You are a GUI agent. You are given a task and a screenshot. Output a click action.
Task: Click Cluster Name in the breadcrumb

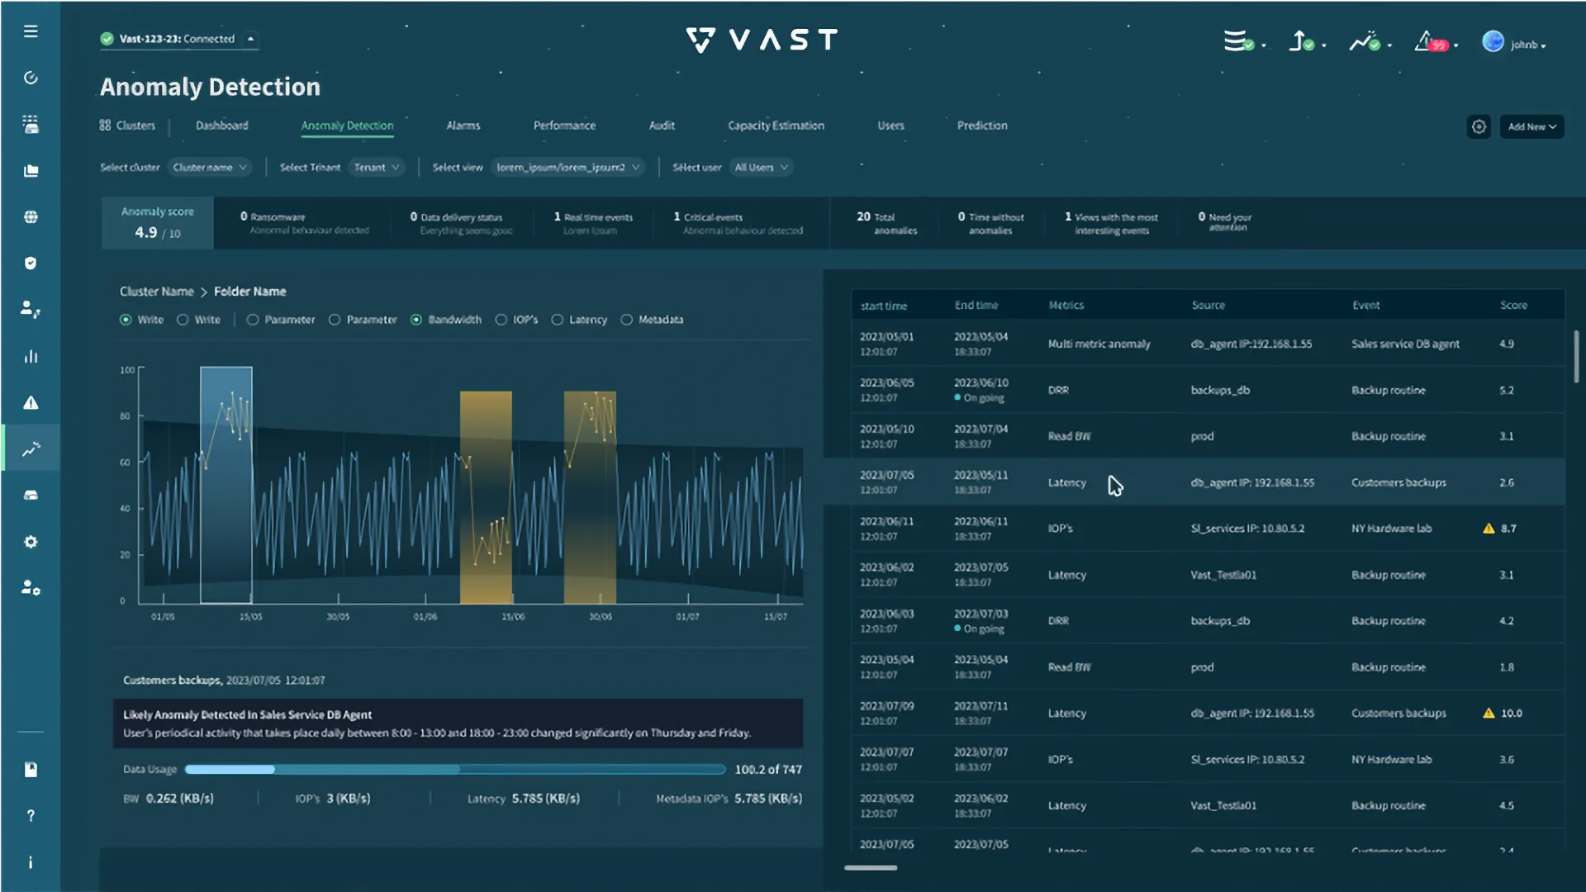point(156,292)
